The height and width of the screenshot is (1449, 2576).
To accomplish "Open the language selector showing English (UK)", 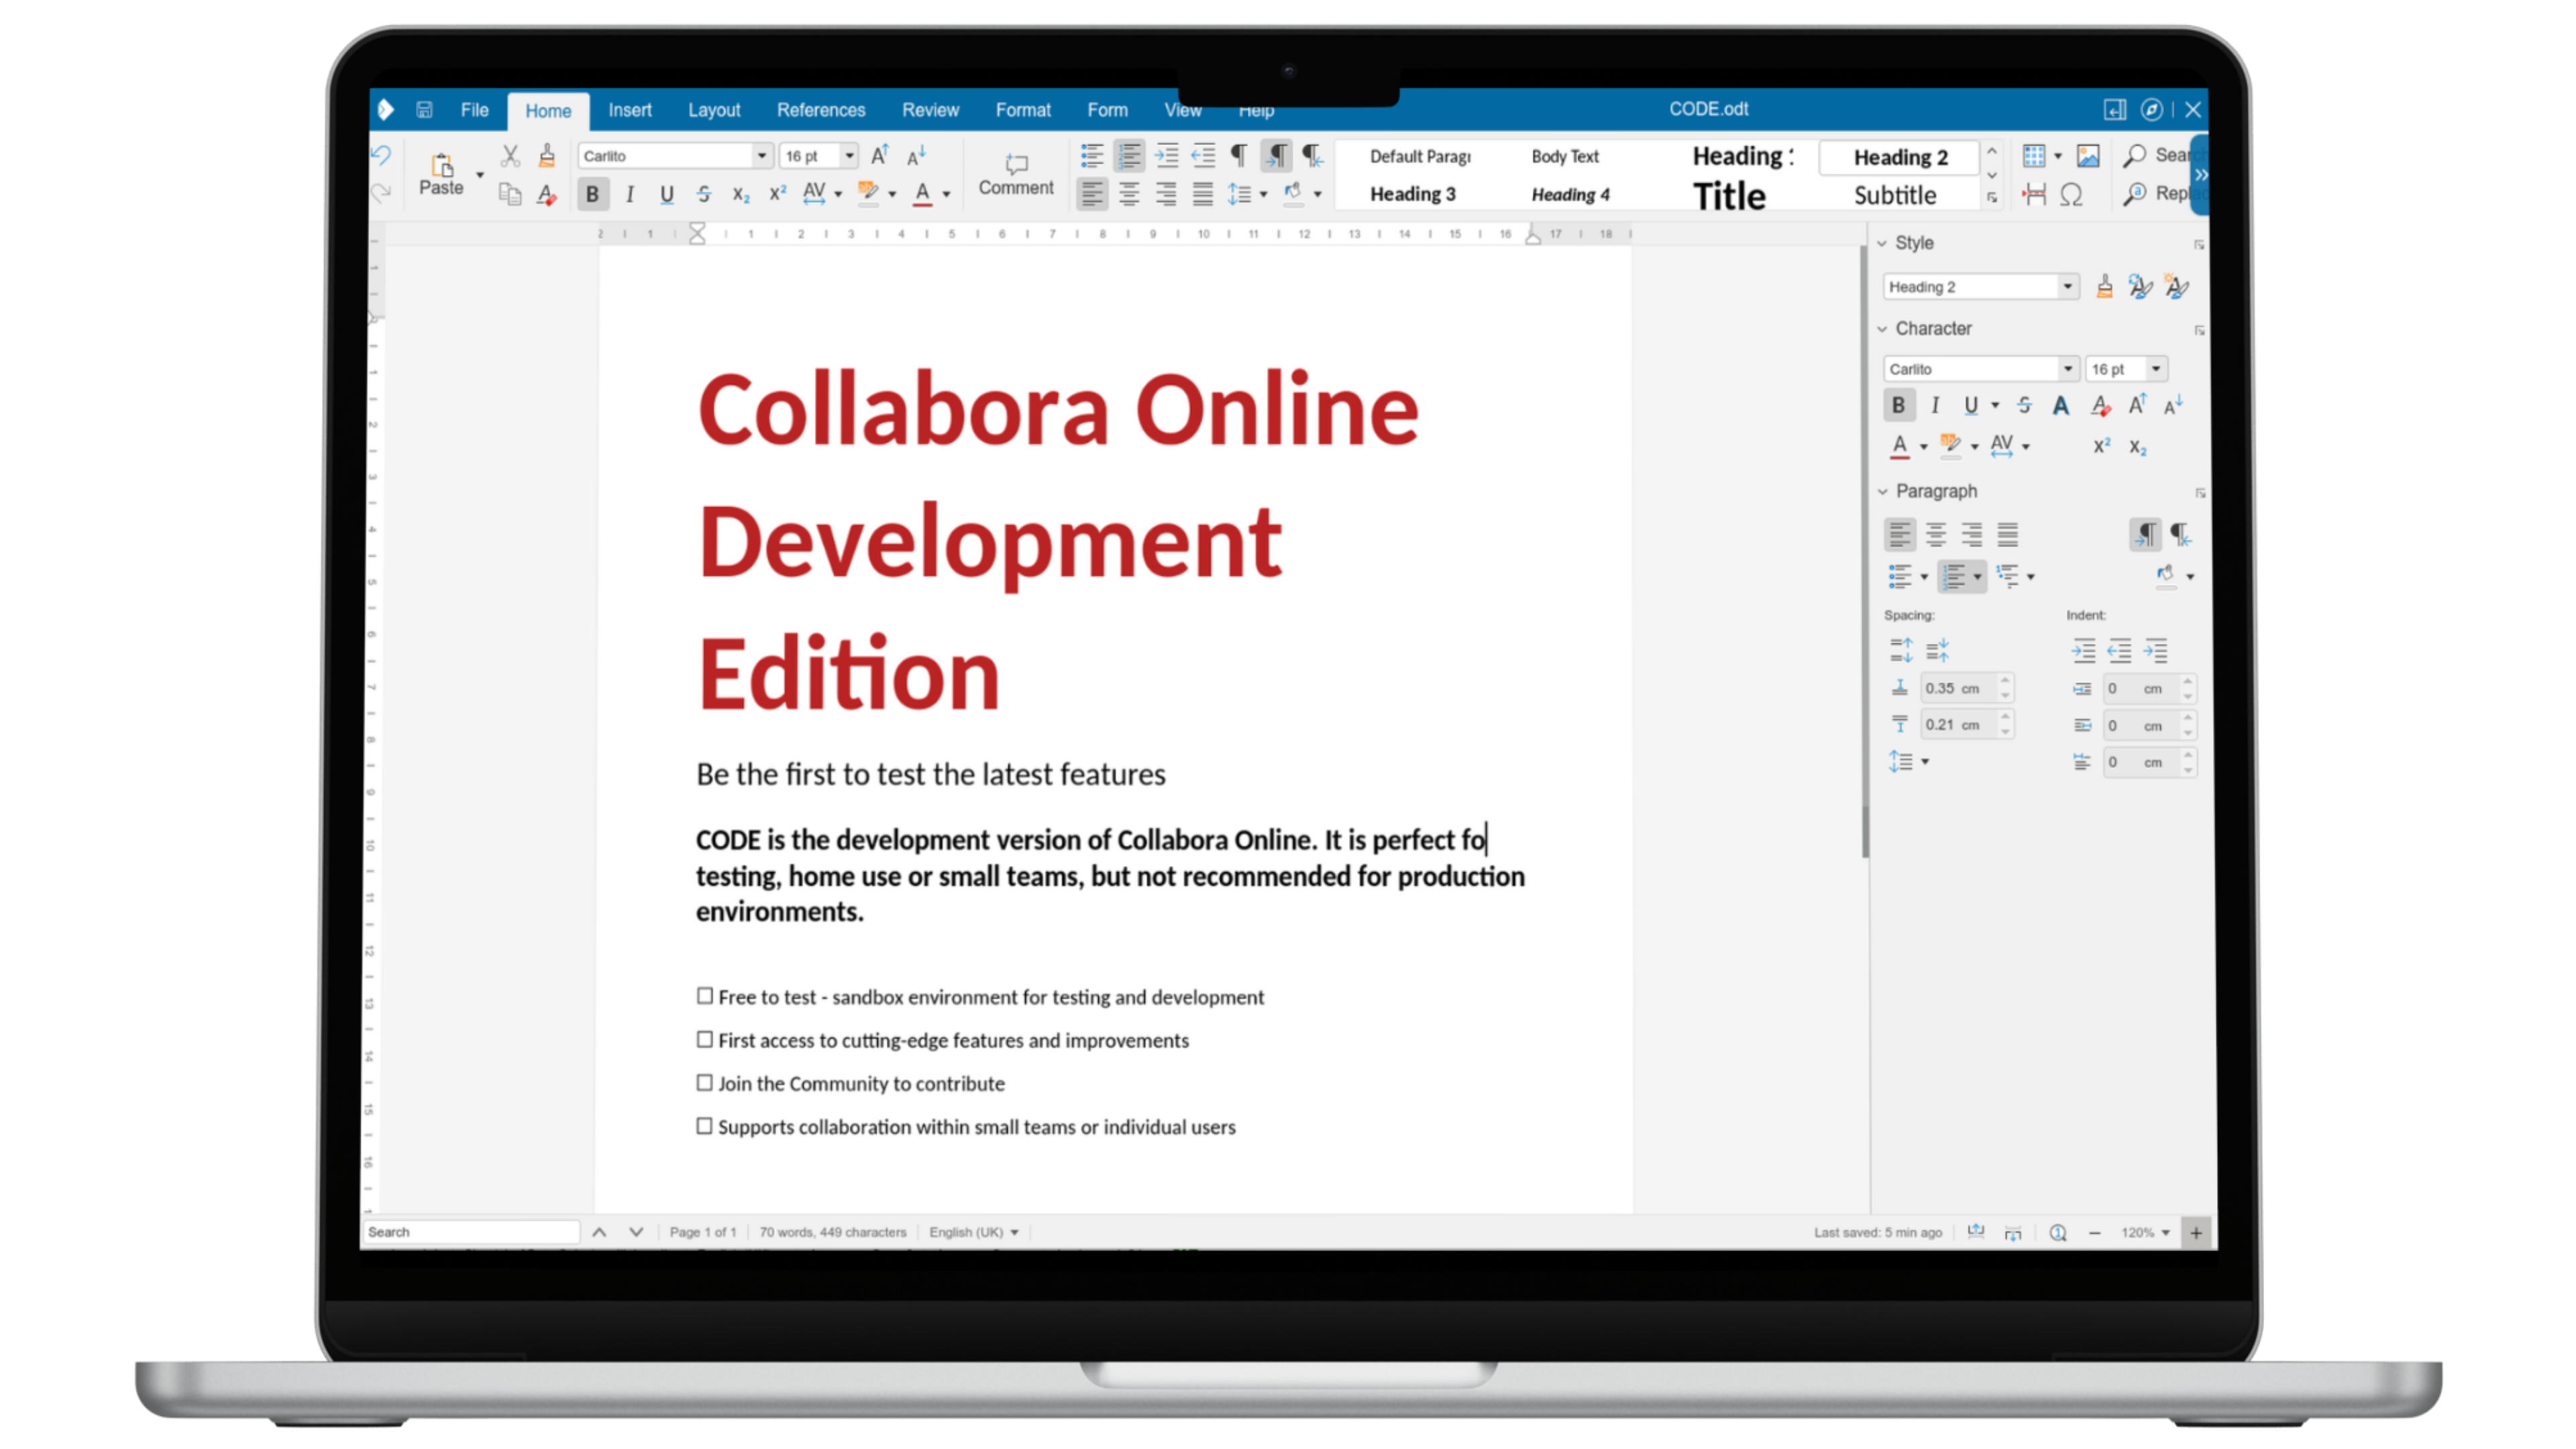I will 971,1232.
